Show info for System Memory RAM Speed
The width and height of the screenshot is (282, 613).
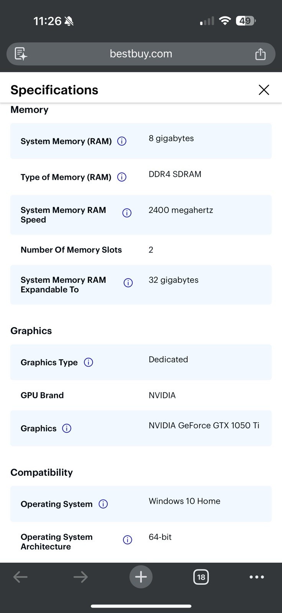pos(127,213)
